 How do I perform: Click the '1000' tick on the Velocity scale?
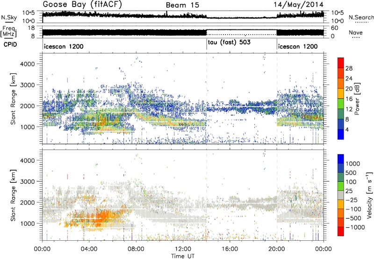pos(353,164)
